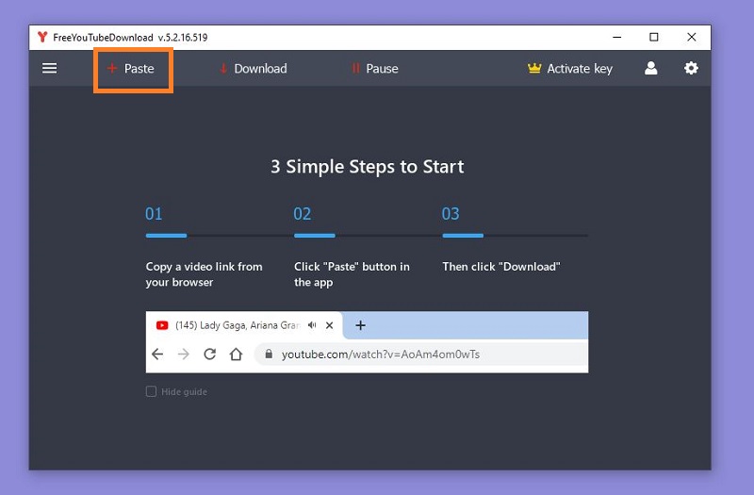Image resolution: width=754 pixels, height=495 pixels.
Task: Click the red plus icon beside Paste
Action: point(112,68)
